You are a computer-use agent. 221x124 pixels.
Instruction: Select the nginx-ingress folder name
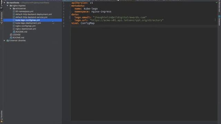click(19, 6)
